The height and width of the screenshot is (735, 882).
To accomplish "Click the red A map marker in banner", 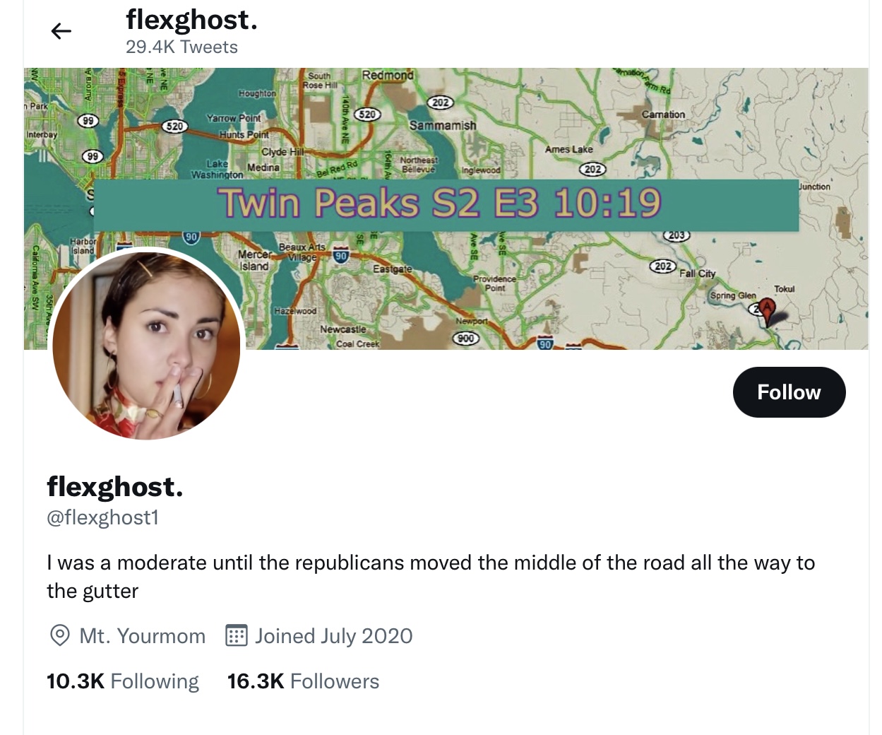I will tap(768, 310).
